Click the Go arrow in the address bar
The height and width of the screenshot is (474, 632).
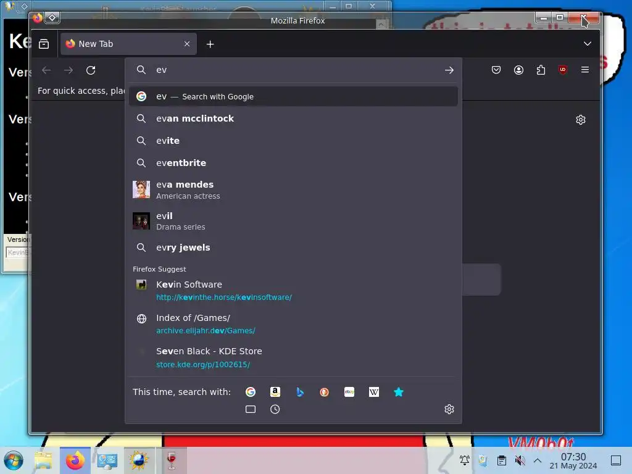449,70
